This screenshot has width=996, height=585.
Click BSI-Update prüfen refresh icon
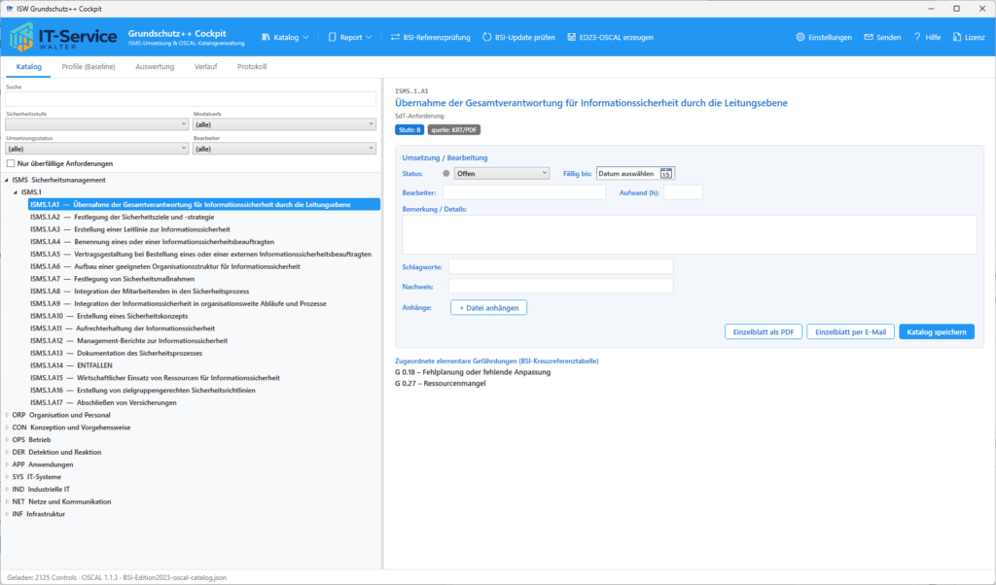(487, 38)
